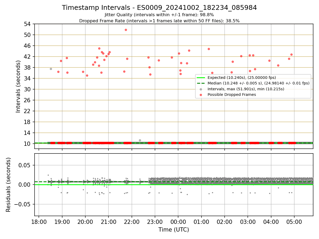The width and height of the screenshot is (319, 239).
Task: Select the 'Jitter Quality' subtitle line
Action: click(x=159, y=15)
